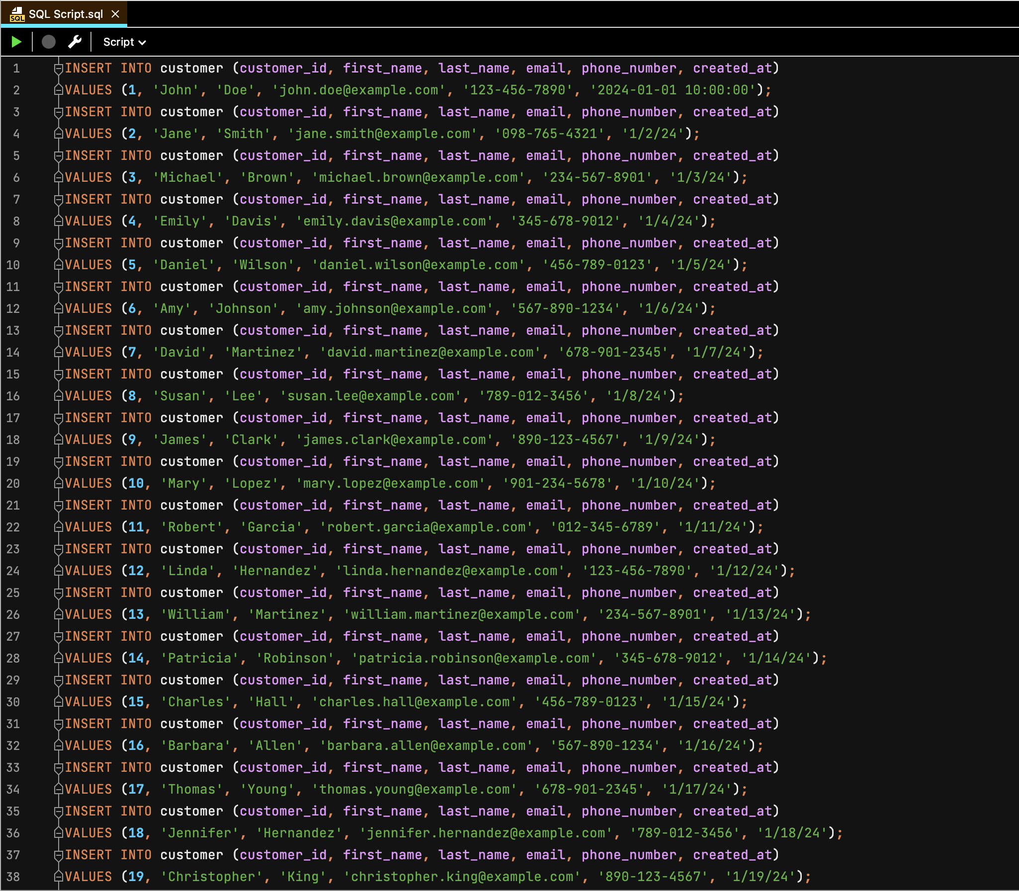Open the Script dropdown menu
Viewport: 1019px width, 891px height.
[124, 42]
